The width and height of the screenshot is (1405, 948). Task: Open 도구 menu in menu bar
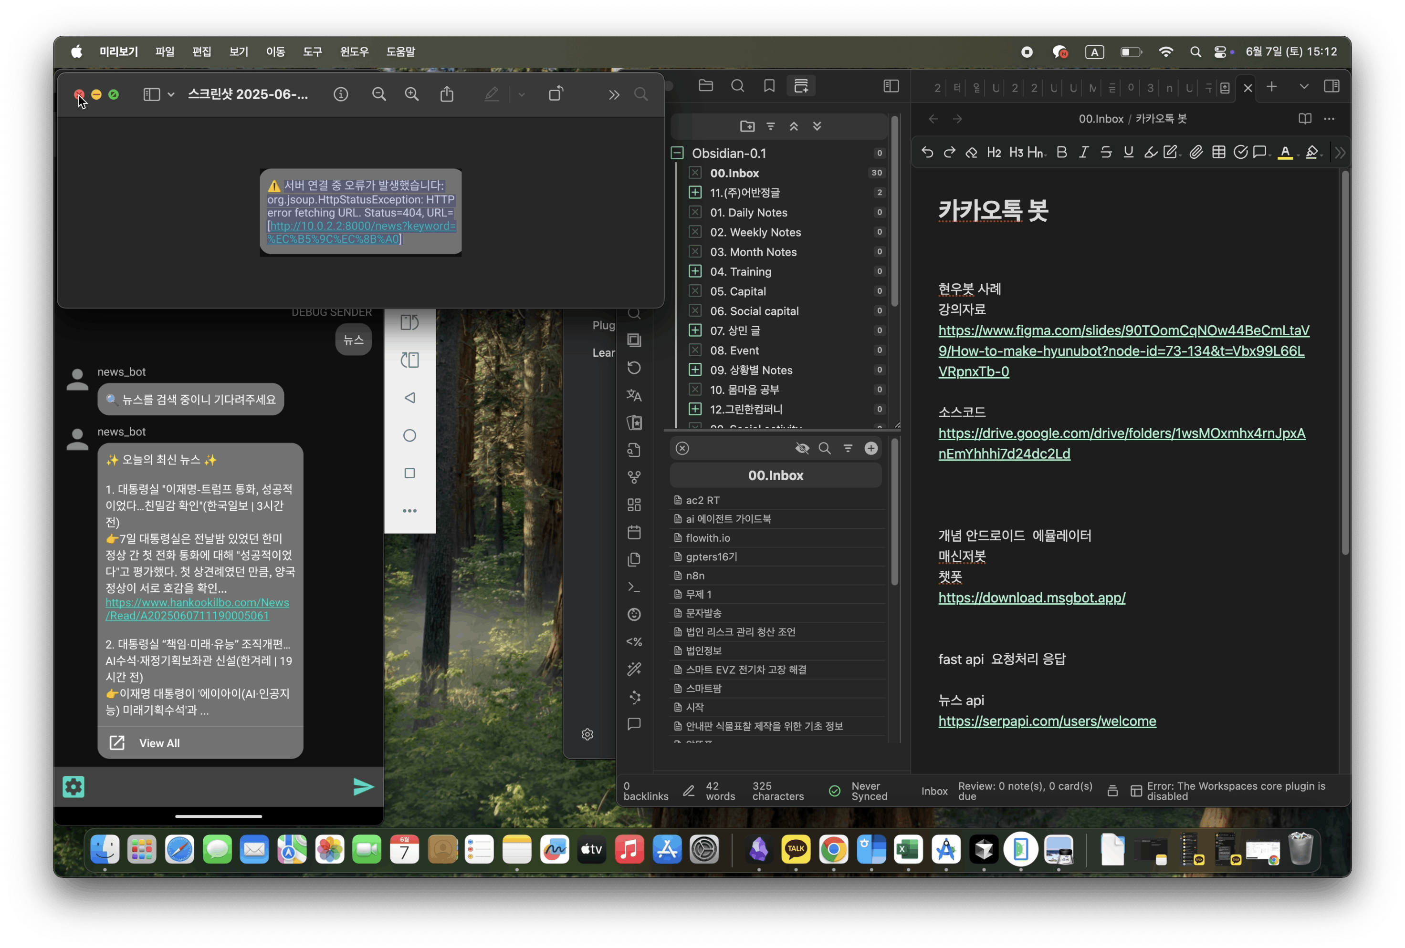[x=313, y=52]
